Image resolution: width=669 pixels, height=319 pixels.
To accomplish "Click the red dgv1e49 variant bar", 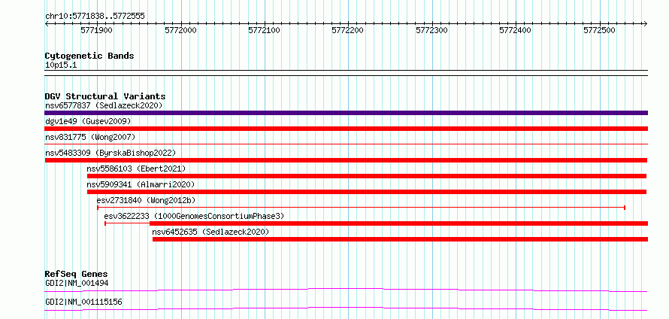I will (x=346, y=129).
